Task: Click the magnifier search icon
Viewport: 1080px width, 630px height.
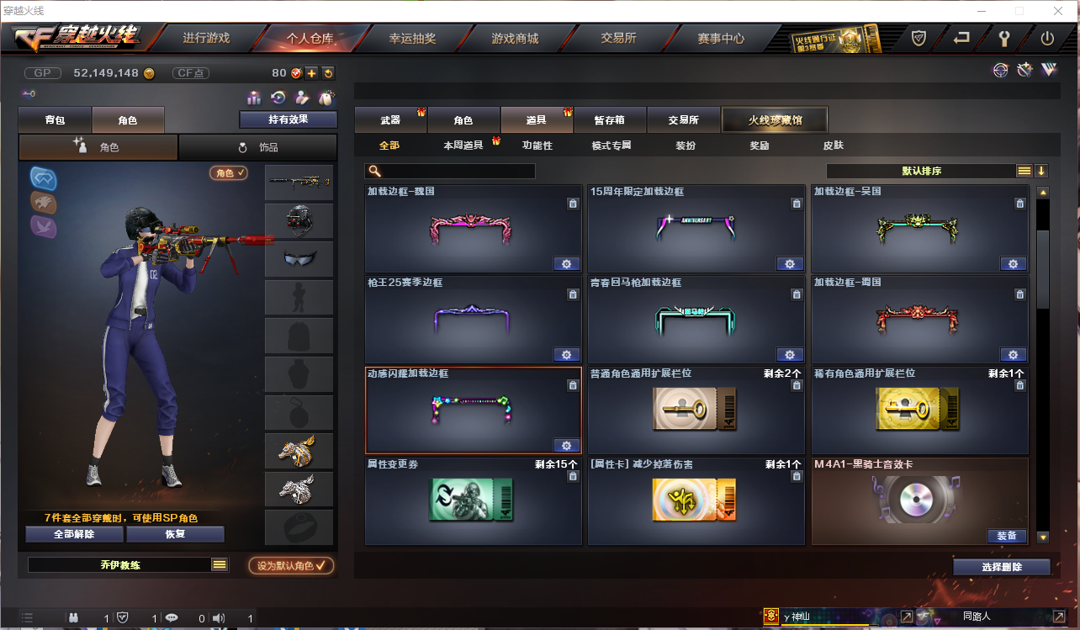Action: pyautogui.click(x=374, y=171)
